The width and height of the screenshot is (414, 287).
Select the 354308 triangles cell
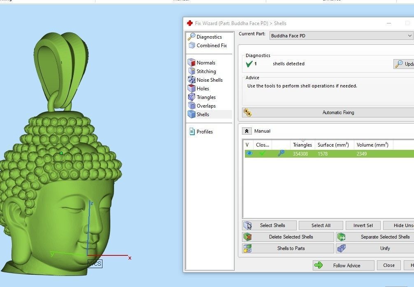coord(300,154)
